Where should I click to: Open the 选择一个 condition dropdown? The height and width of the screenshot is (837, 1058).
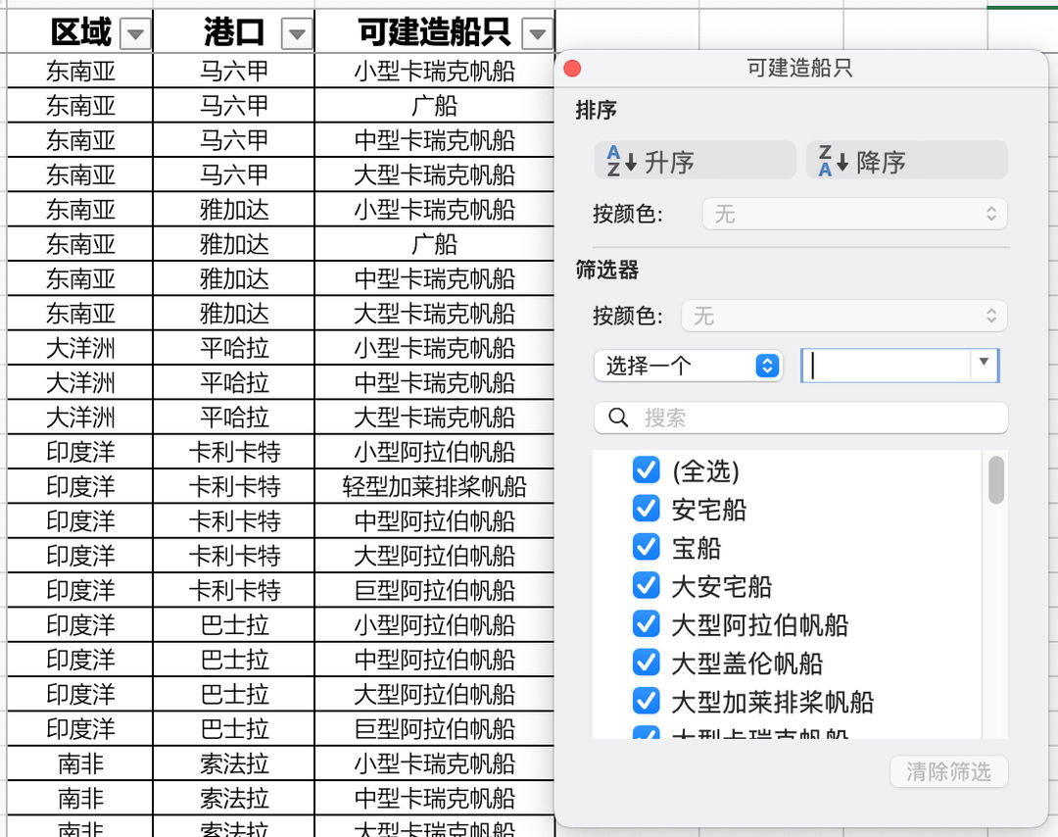pos(688,366)
